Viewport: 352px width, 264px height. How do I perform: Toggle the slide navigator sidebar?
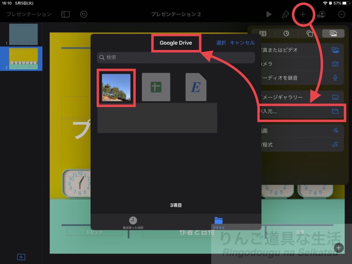coord(65,14)
